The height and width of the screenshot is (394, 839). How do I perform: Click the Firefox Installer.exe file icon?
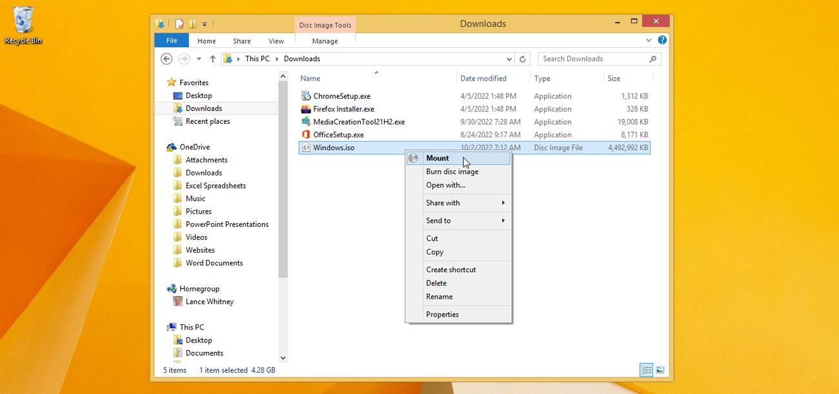pyautogui.click(x=306, y=109)
